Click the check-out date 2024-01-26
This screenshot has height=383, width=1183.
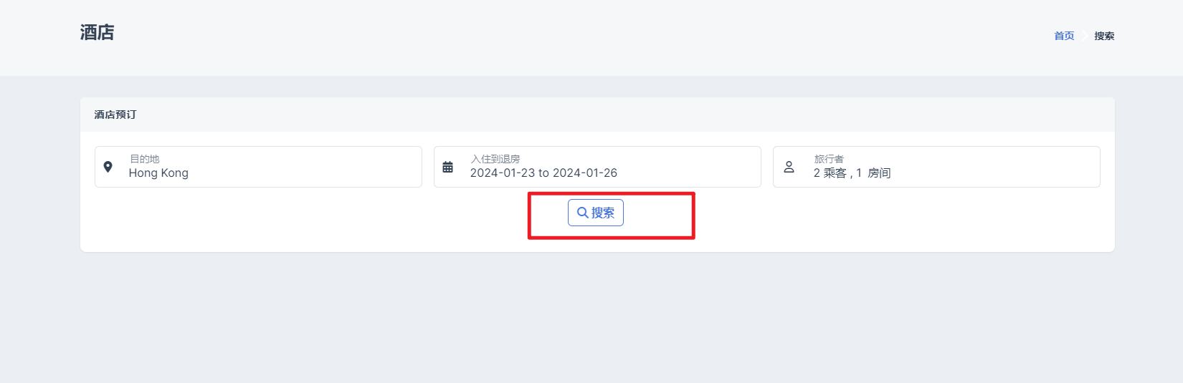tap(585, 173)
